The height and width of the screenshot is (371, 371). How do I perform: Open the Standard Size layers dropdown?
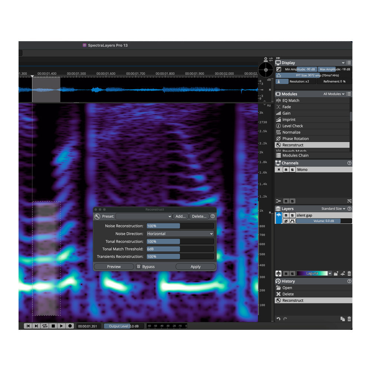click(333, 209)
